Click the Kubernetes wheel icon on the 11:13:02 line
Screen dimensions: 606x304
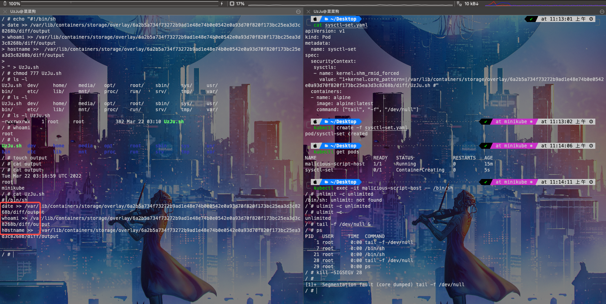531,121
